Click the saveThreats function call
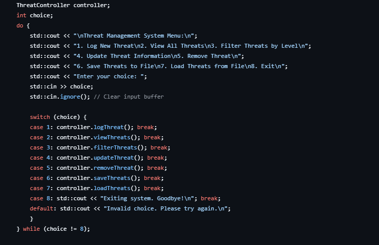The height and width of the screenshot is (245, 379). coord(112,178)
